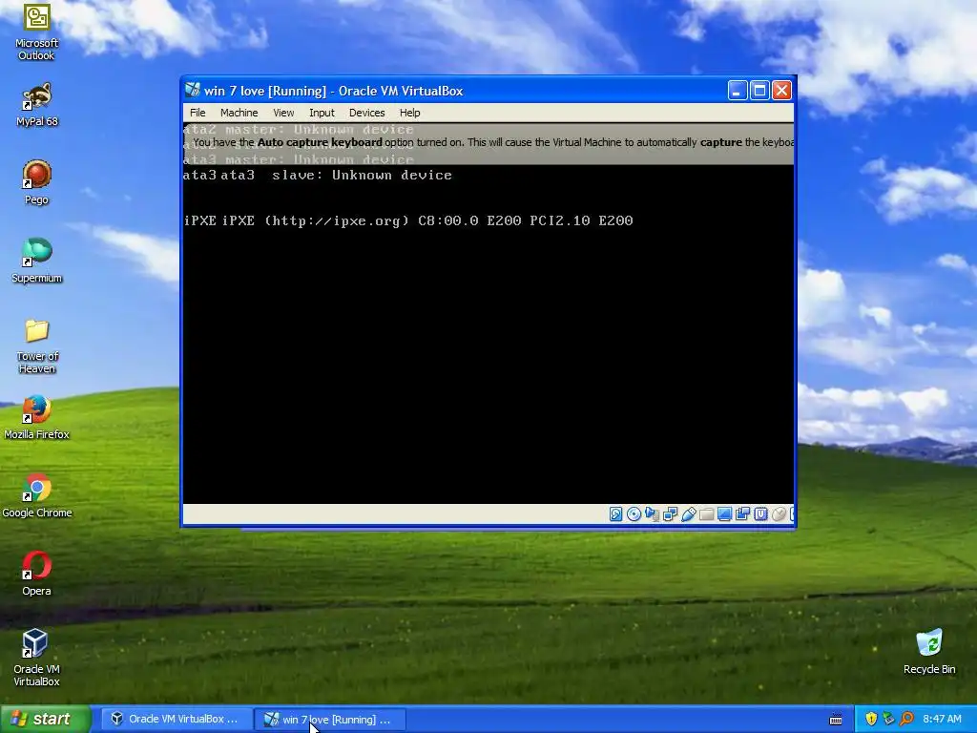Screen dimensions: 977x733
Task: Open the Machine menu
Action: click(239, 113)
